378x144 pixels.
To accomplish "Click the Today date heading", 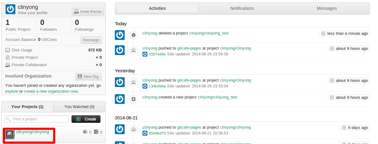I will [121, 24].
